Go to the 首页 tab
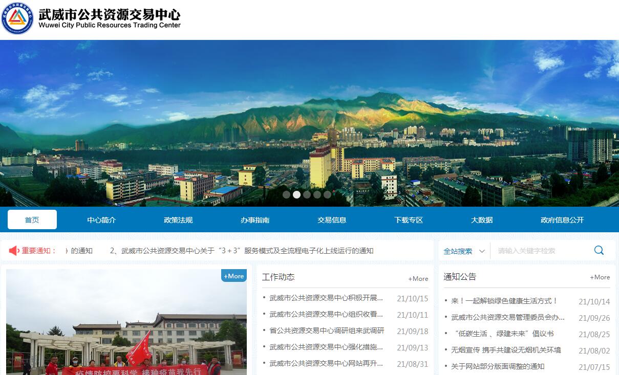619x375 pixels. click(32, 220)
